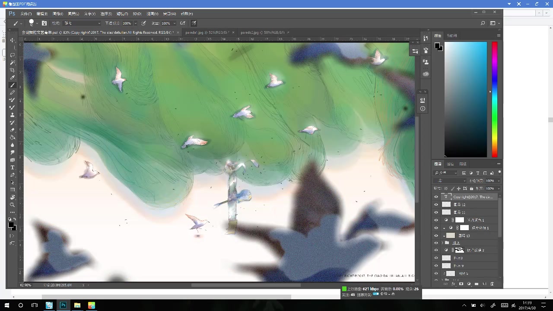This screenshot has height=311, width=553.
Task: Select the Hand tool
Action: (13, 197)
